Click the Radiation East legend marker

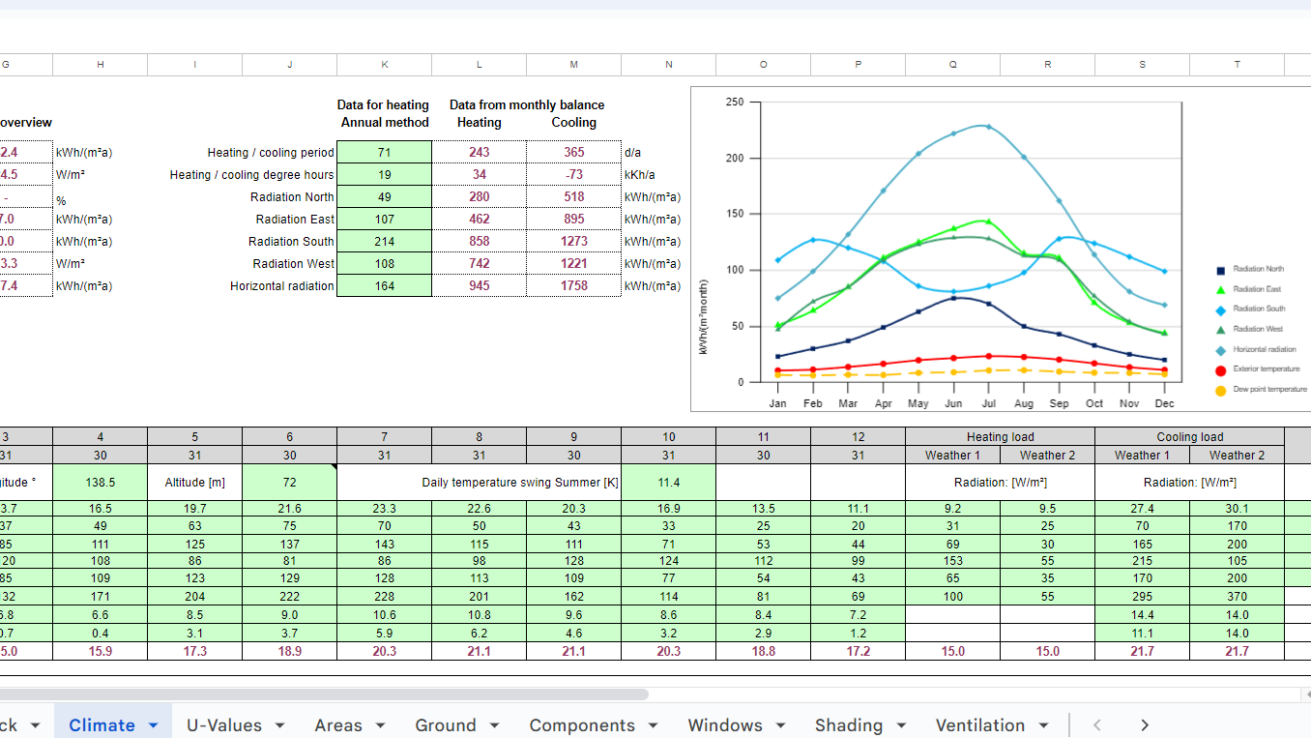coord(1222,288)
